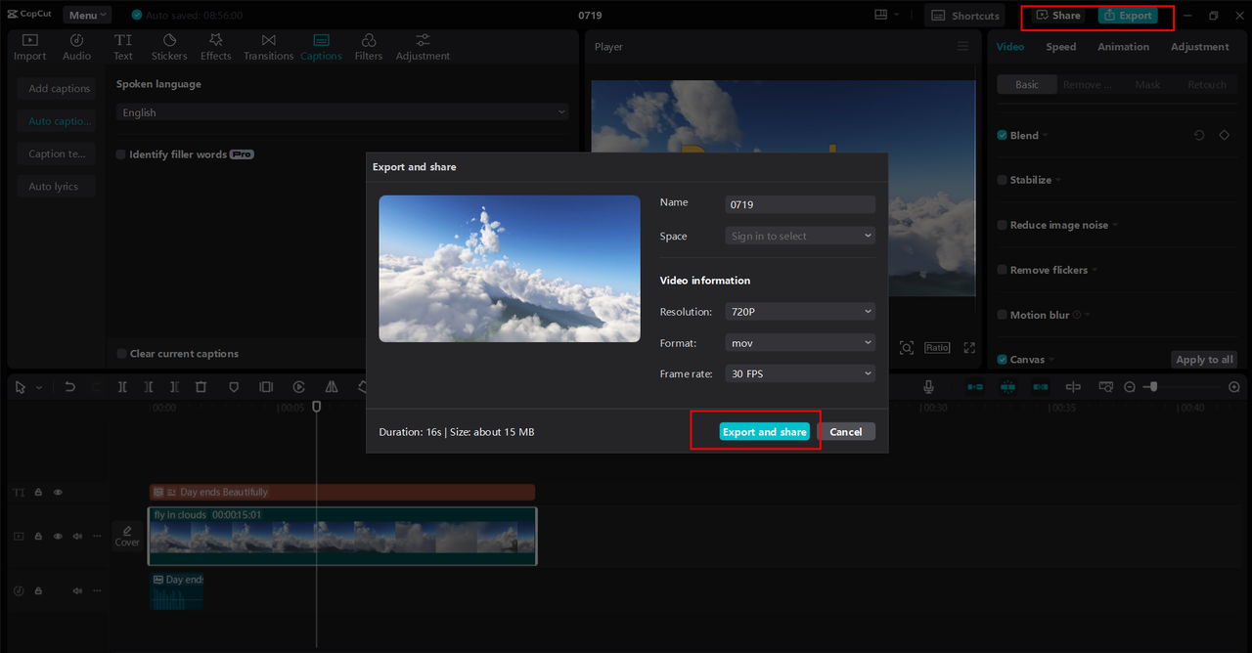Viewport: 1252px width, 653px height.
Task: Open the Transitions tab
Action: (269, 47)
